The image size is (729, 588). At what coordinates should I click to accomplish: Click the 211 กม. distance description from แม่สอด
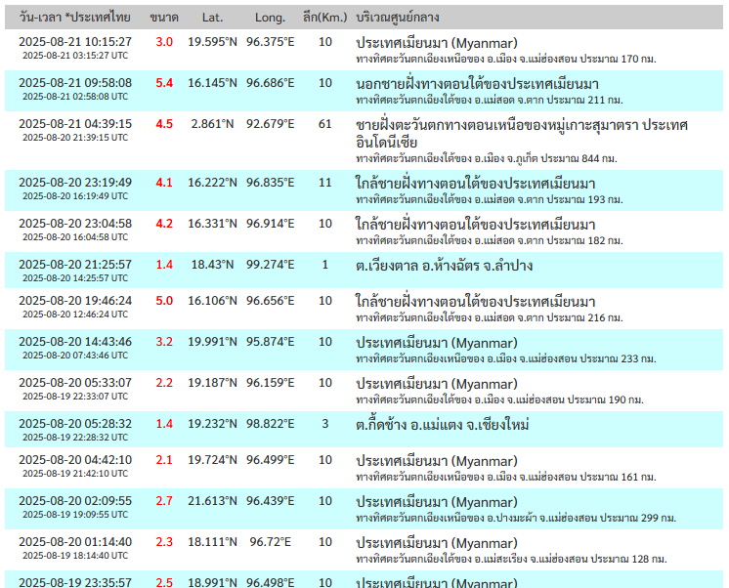pyautogui.click(x=490, y=100)
